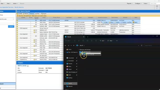Sort results by the Owner column header

(x=44, y=17)
